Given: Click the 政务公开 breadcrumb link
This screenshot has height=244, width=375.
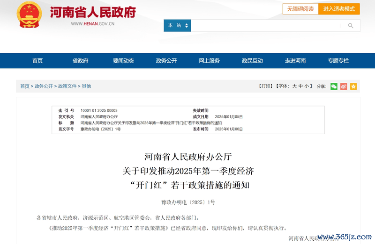Looking at the screenshot, I should [x=44, y=86].
